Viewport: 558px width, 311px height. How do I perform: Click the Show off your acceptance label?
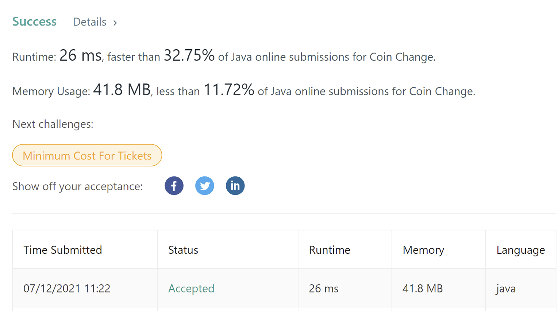[77, 186]
